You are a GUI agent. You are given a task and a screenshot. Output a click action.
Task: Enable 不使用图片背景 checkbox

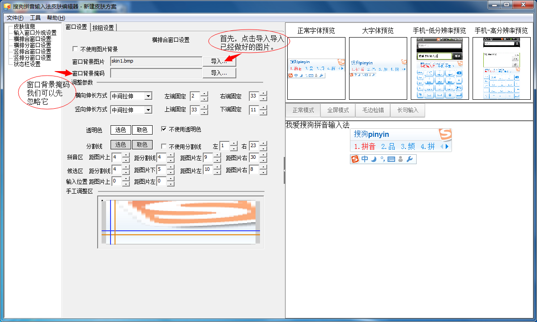click(75, 49)
